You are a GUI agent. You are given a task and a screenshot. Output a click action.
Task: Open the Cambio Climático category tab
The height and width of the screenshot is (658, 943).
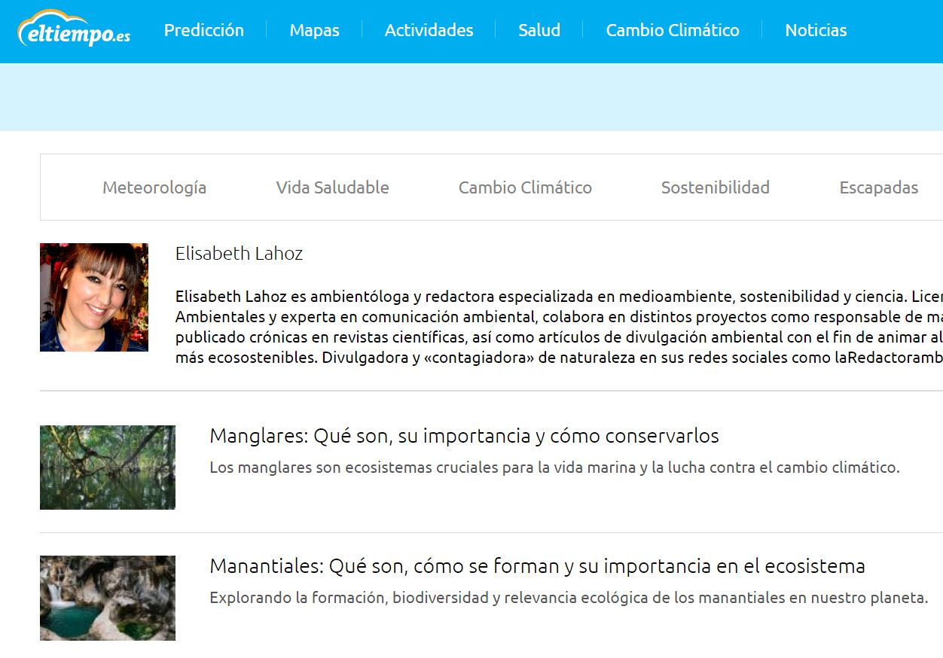click(525, 187)
